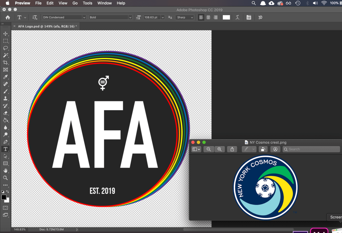Select the Zoom magnifier tool in toolbox
Screen dimensions: 342x233
(5, 178)
